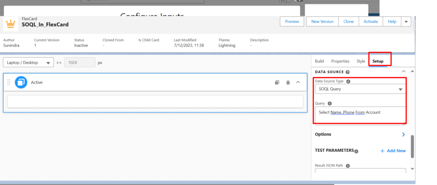Screen dimensions: 437x185
Task: Switch to the Properties tab
Action: coord(340,61)
